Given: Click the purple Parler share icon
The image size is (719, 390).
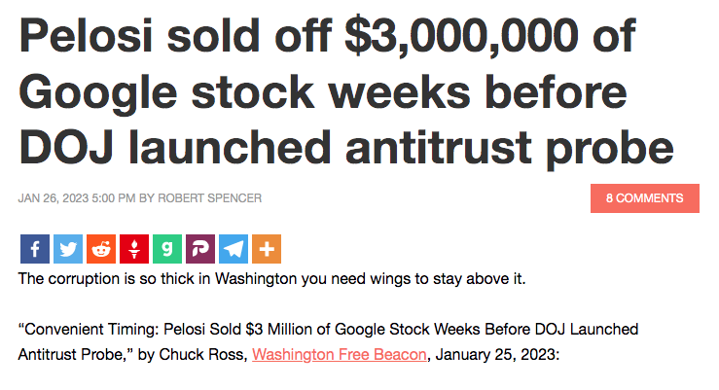Looking at the screenshot, I should (200, 249).
